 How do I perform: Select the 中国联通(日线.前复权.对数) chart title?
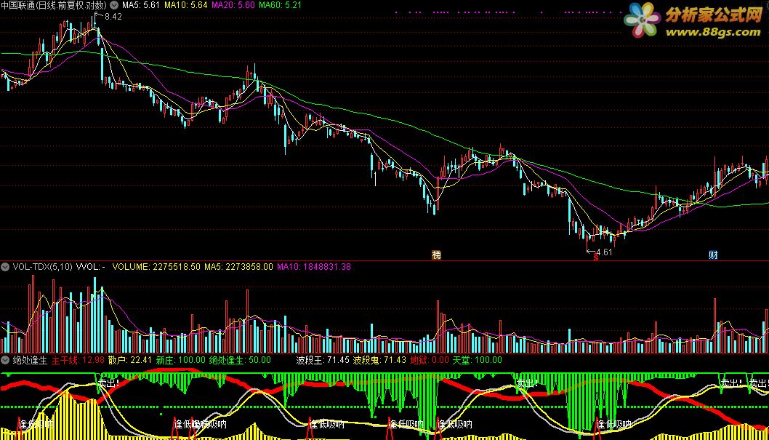54,5
